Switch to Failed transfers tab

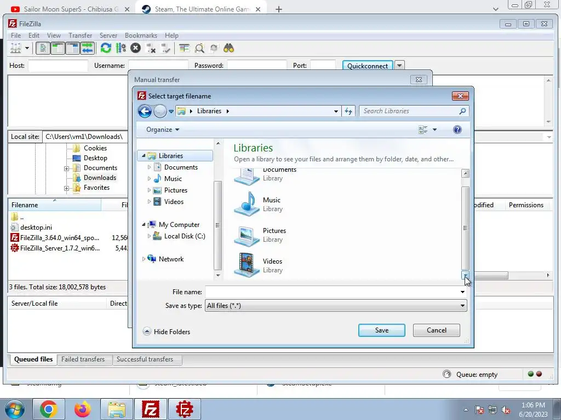(x=83, y=359)
